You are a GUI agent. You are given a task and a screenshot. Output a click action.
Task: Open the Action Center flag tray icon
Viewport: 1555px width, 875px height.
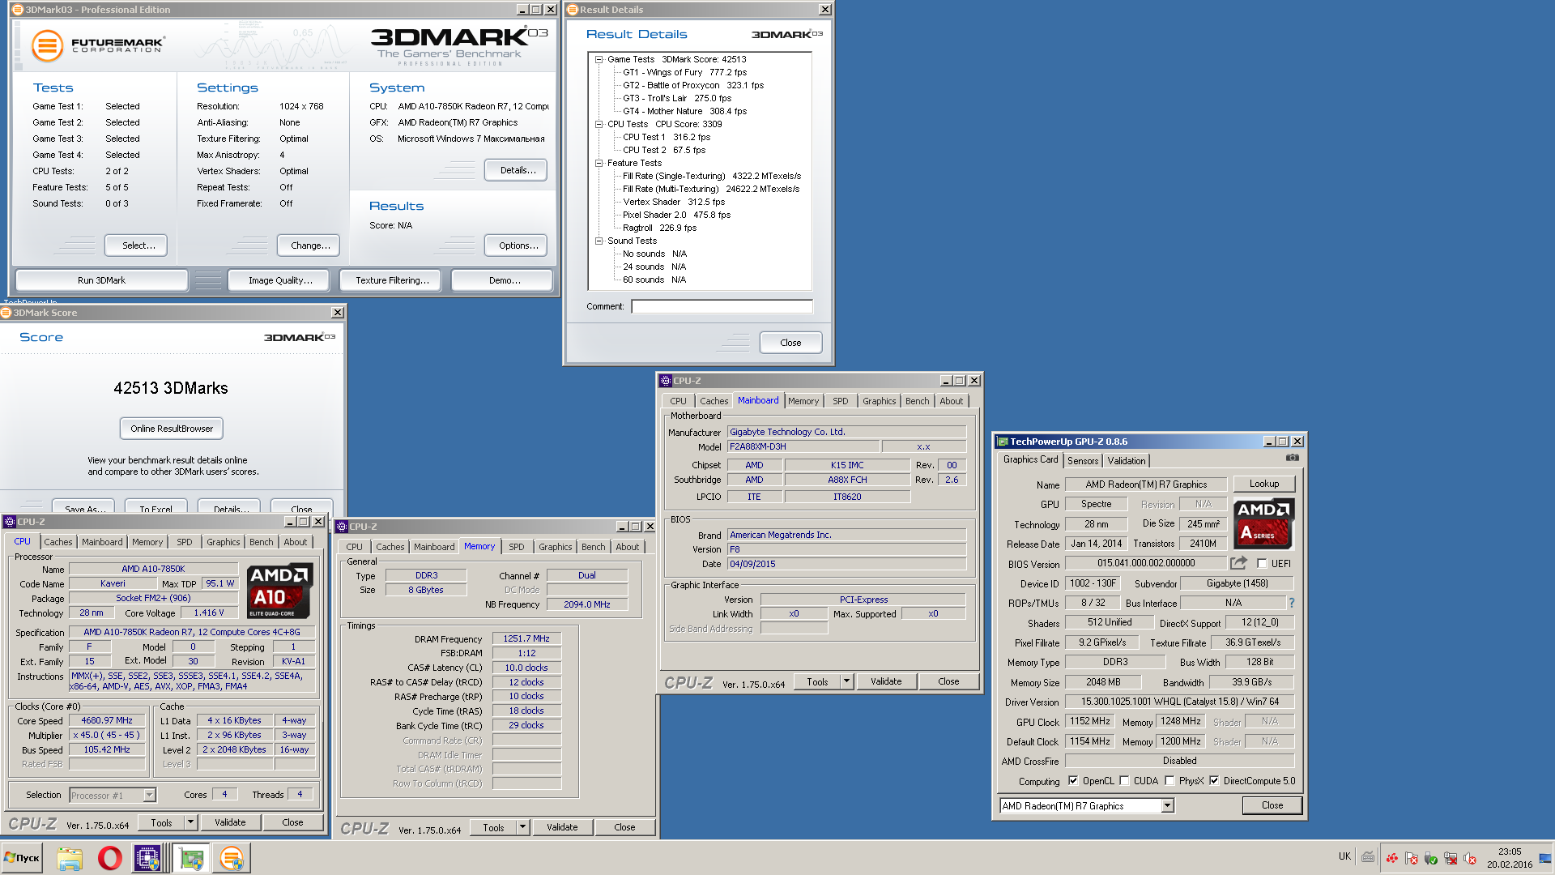point(1412,858)
